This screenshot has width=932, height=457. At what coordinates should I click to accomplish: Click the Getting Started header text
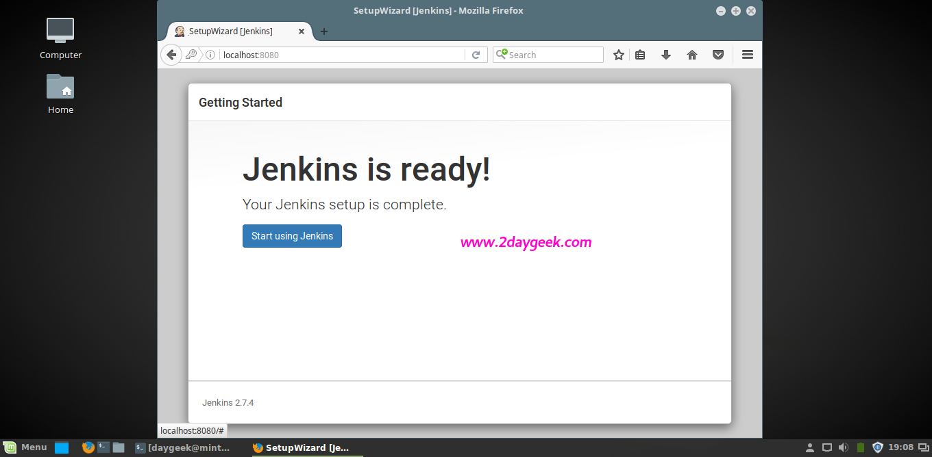click(241, 103)
